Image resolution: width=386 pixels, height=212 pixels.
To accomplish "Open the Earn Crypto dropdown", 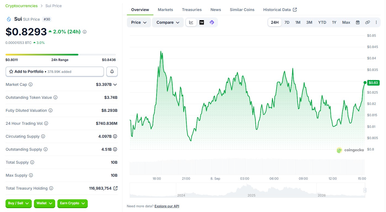I will (72, 203).
